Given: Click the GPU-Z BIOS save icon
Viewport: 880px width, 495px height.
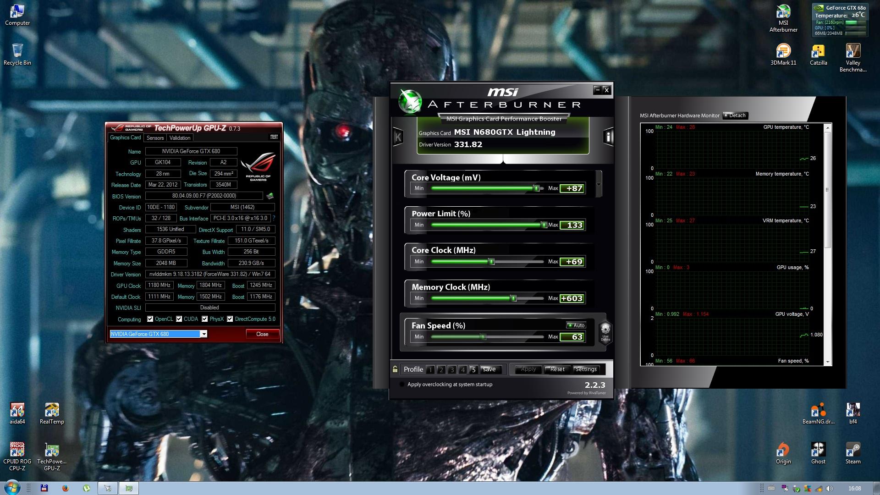Looking at the screenshot, I should tap(270, 196).
